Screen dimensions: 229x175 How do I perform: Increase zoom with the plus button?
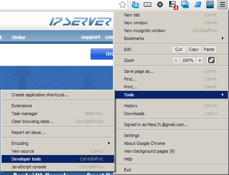(200, 60)
